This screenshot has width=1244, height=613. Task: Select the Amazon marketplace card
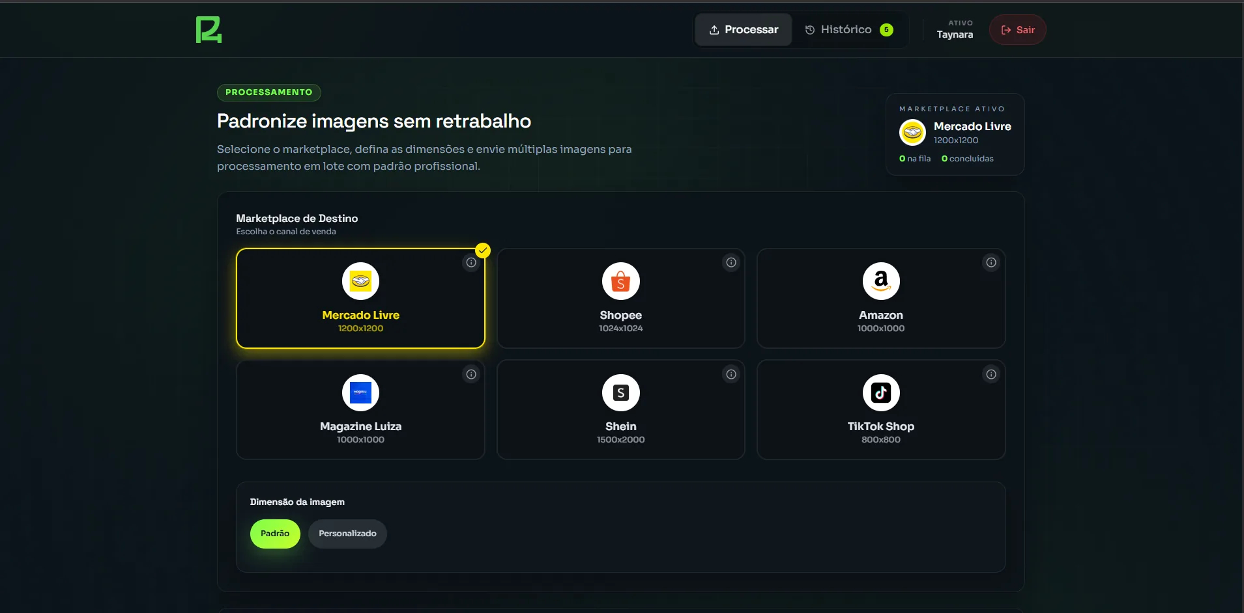click(x=881, y=299)
